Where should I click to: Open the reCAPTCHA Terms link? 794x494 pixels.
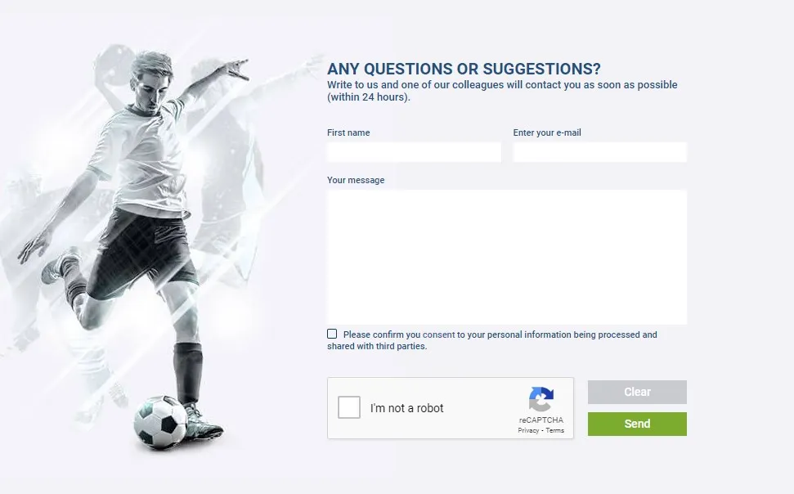coord(555,430)
